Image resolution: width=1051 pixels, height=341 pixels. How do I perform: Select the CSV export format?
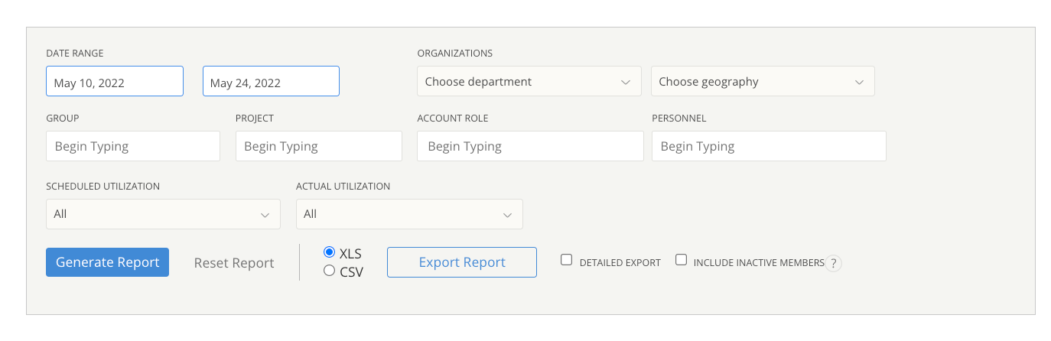point(330,270)
